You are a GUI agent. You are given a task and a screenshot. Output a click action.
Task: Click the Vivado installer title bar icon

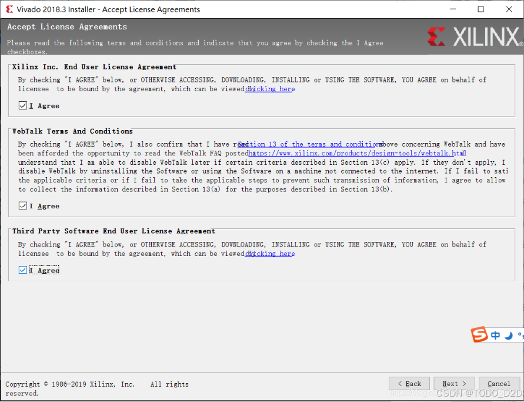(9, 9)
